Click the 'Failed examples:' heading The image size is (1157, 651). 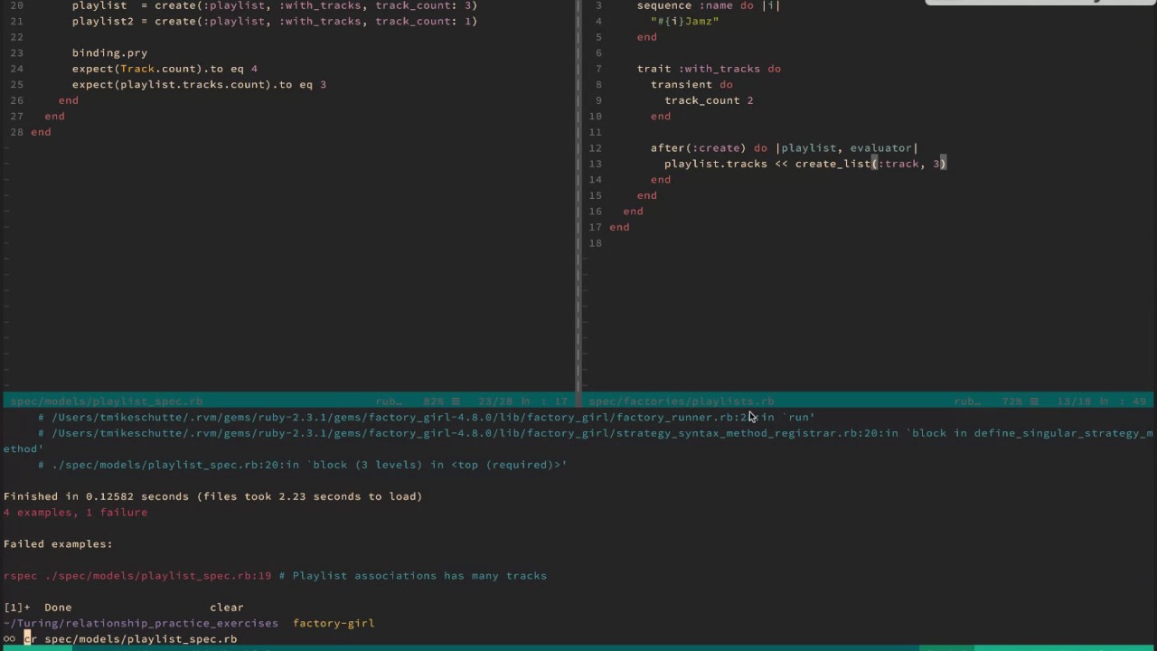58,543
